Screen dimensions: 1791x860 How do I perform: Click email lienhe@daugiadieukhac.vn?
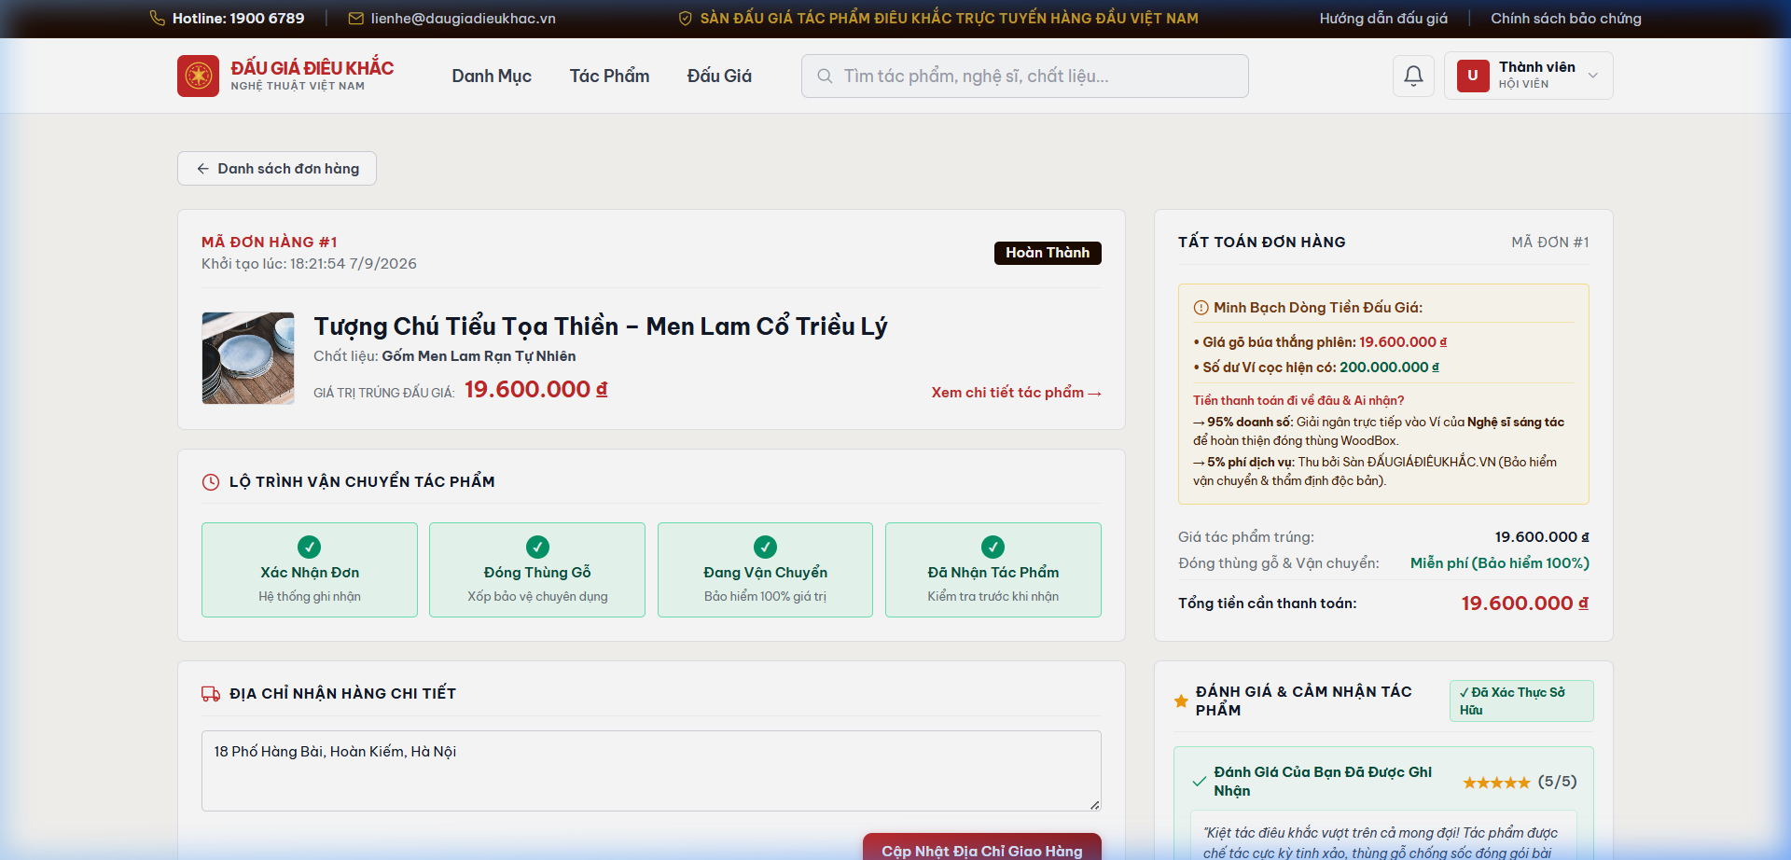point(463,18)
